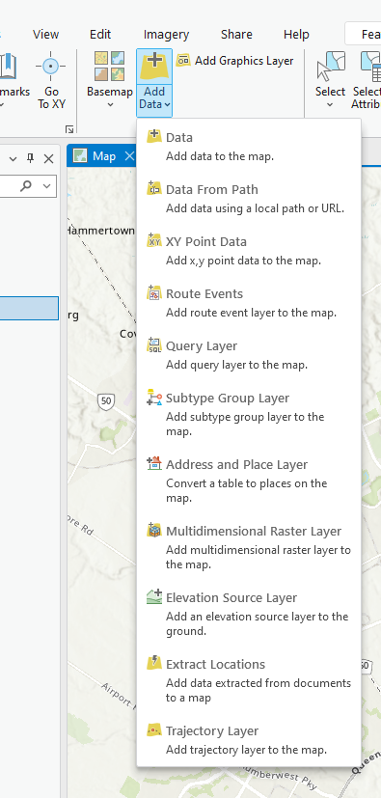Expand the Basemap dropdown chevron
The image size is (381, 798).
click(x=110, y=105)
